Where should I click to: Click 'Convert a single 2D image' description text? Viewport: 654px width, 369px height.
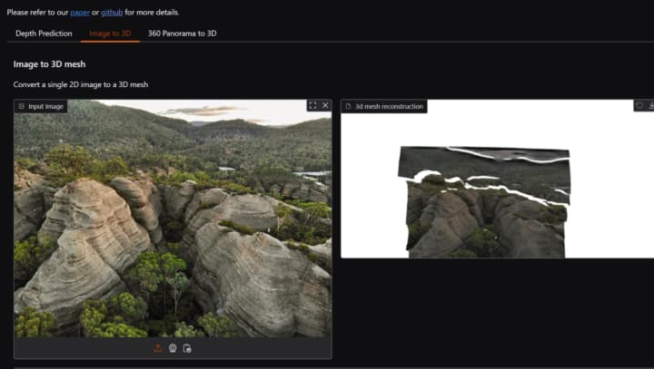coord(81,84)
